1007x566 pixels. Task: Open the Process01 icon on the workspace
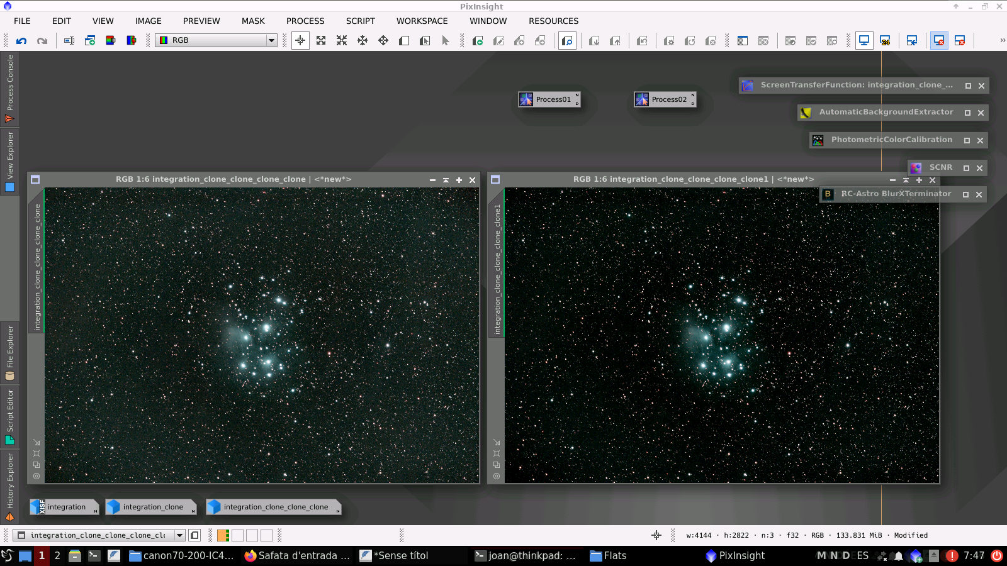click(549, 99)
